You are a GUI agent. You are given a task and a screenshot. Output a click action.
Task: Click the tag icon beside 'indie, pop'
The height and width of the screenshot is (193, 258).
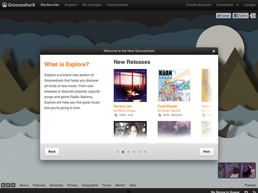116,115
